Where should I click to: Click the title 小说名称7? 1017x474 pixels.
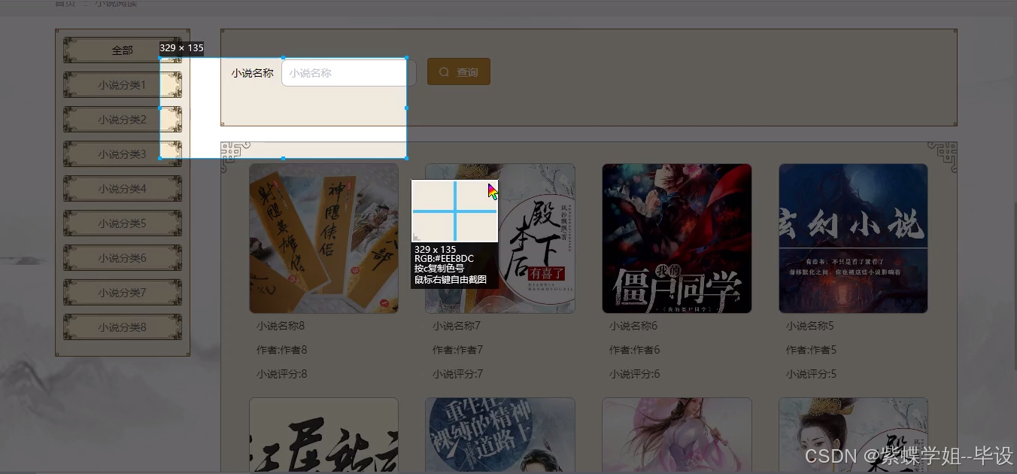point(457,326)
